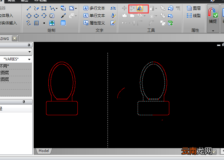224x160 pixels.
Task: Open the combo box above *VARIES*
Action: coord(16,52)
